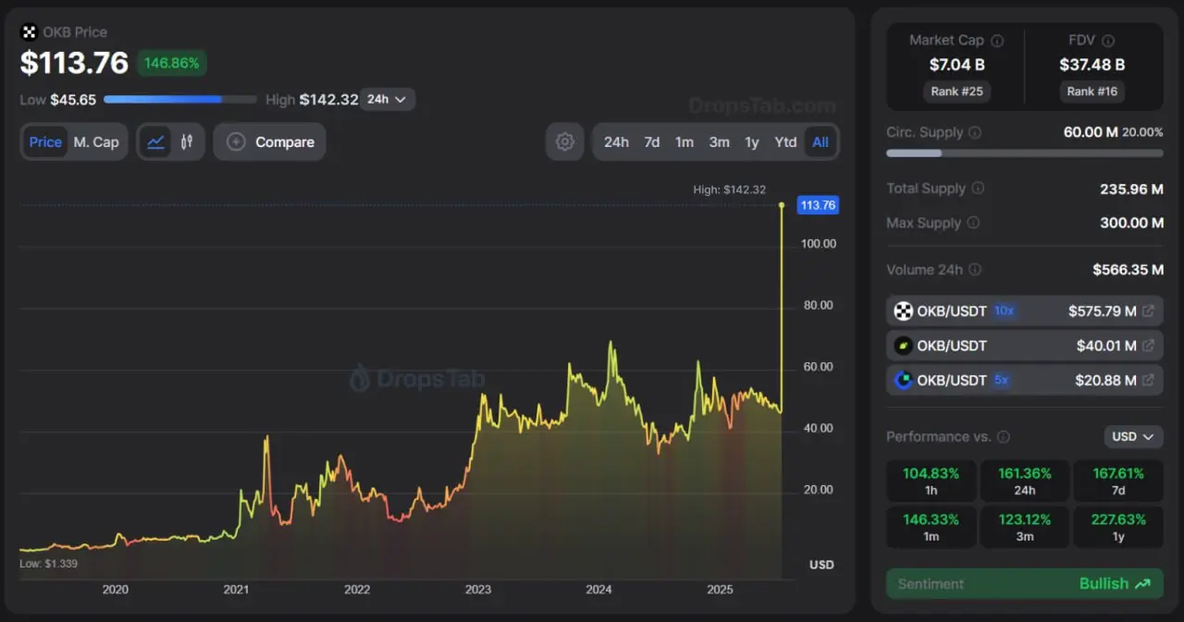The width and height of the screenshot is (1184, 622).
Task: Click the 1y performance cell 227.63%
Action: coord(1117,527)
